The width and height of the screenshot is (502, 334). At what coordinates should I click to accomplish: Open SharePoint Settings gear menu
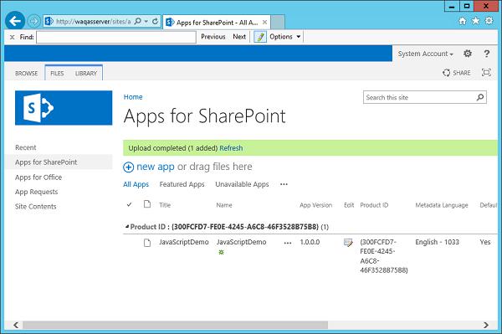click(468, 54)
